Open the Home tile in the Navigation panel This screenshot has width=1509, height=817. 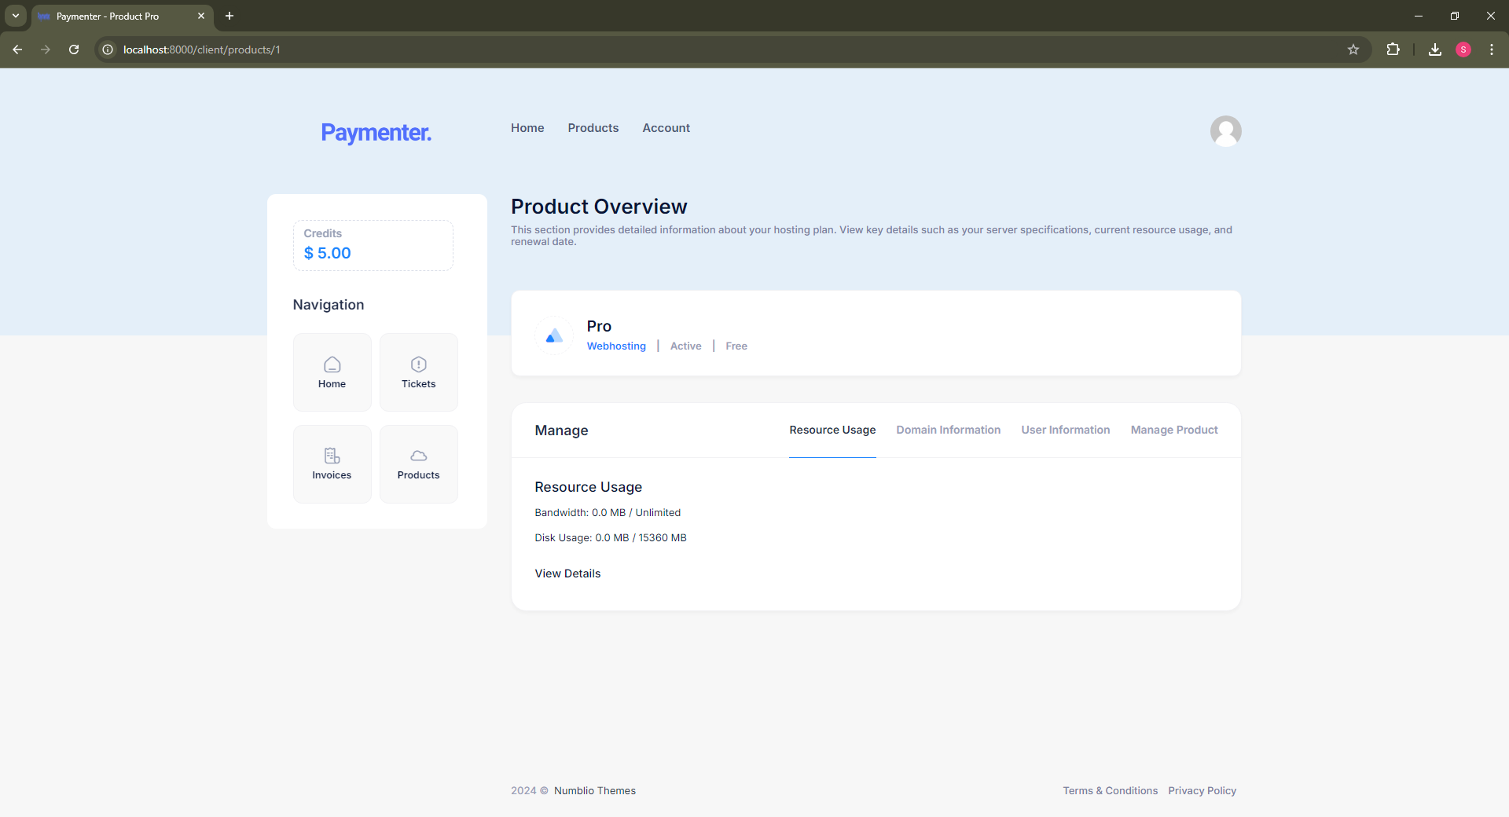click(332, 372)
